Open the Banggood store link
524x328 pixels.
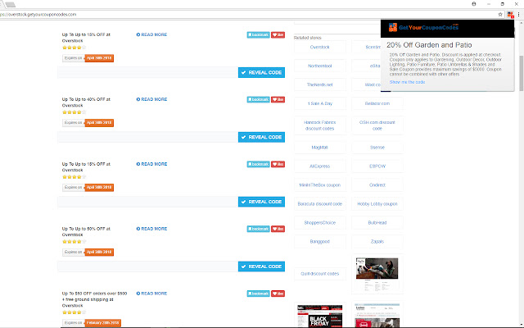click(x=320, y=241)
